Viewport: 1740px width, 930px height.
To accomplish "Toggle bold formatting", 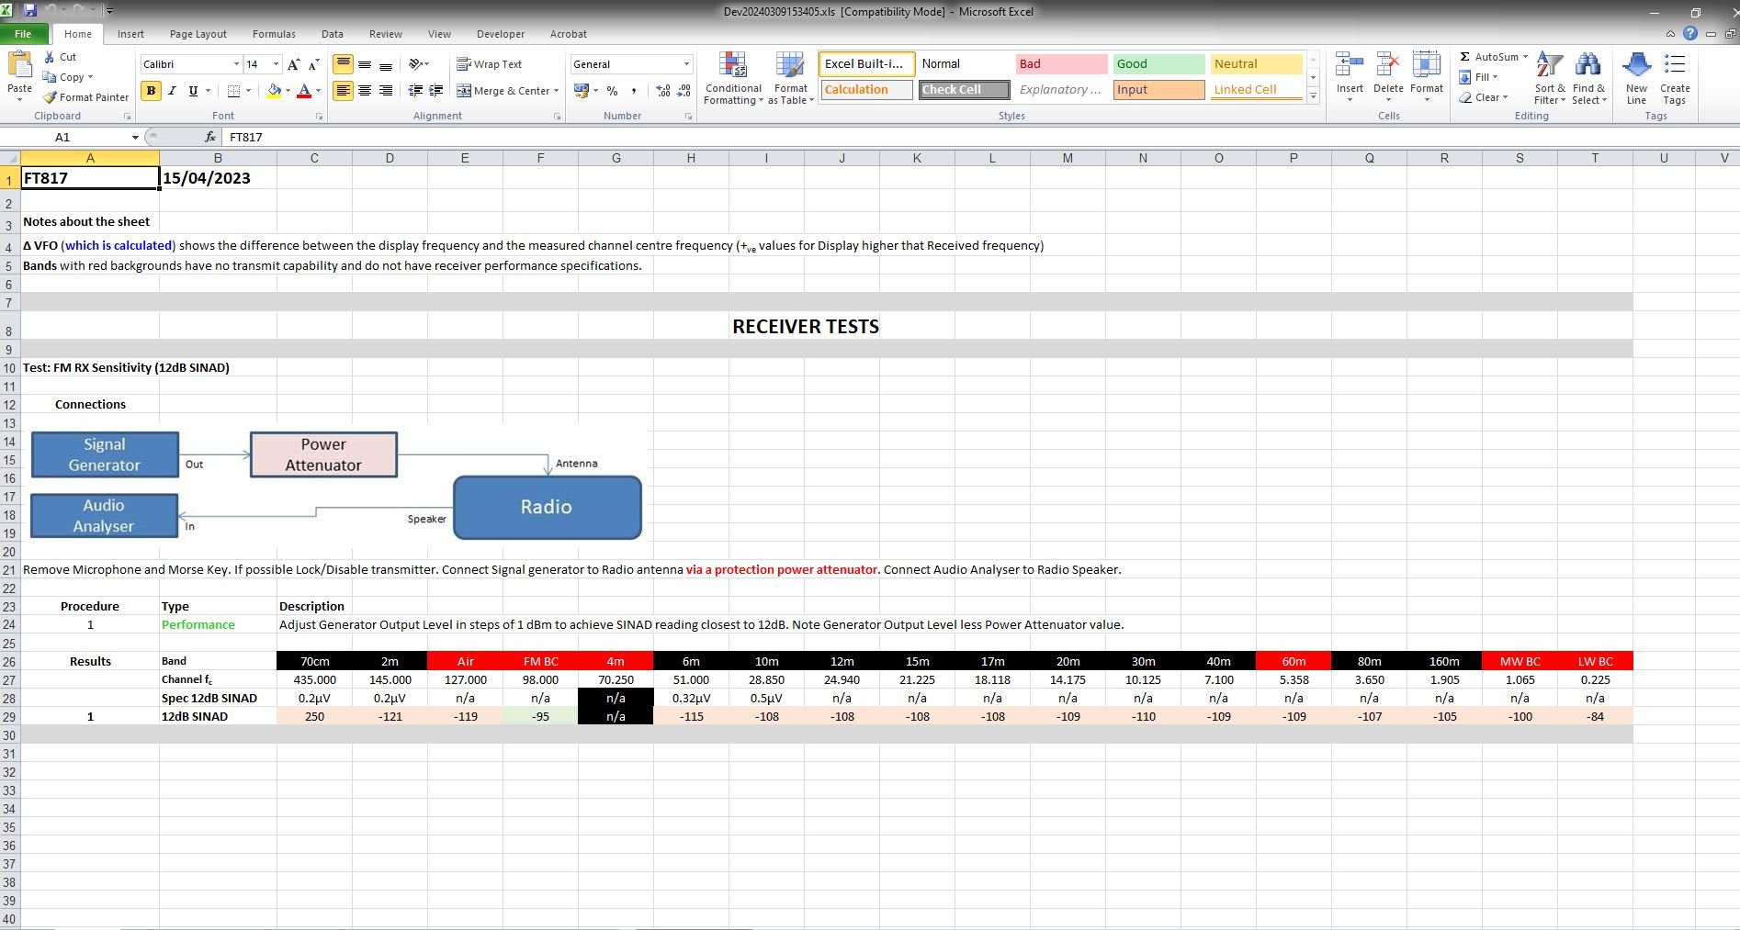I will click(x=151, y=91).
